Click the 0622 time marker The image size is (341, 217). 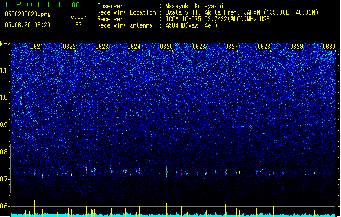click(69, 47)
